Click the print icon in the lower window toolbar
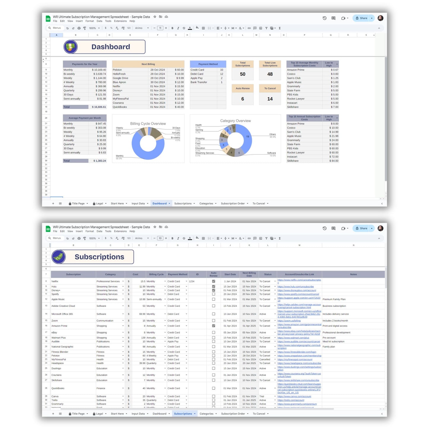This screenshot has height=429, width=429. tap(79, 238)
